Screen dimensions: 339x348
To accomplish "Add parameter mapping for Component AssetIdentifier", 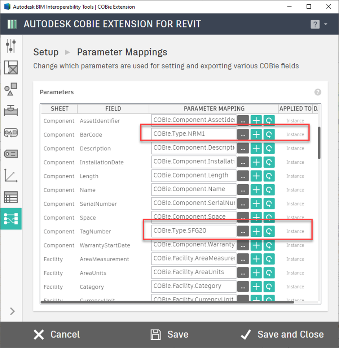I will [x=256, y=120].
